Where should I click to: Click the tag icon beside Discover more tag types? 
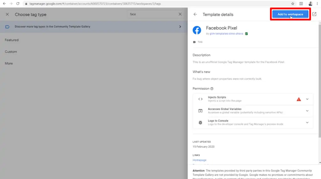(8, 27)
